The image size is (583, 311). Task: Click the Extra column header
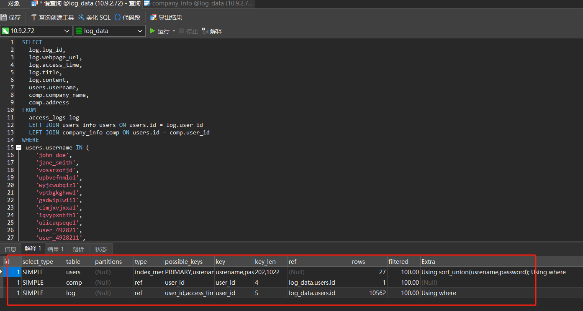coord(501,262)
